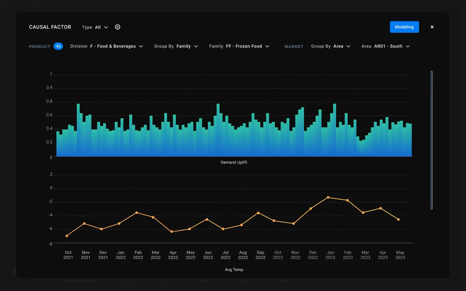Select the MARKET section label
Viewport: 466px width, 291px height.
(x=294, y=47)
